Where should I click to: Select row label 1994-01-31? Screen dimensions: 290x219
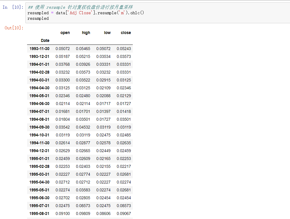click(39, 64)
